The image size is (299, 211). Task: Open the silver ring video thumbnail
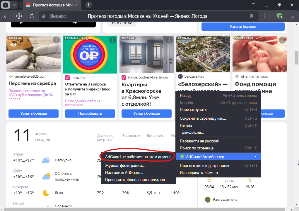pyautogui.click(x=34, y=54)
